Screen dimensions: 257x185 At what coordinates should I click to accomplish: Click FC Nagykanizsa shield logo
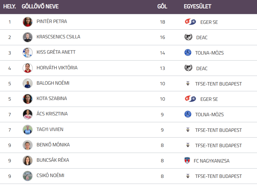click(x=187, y=161)
